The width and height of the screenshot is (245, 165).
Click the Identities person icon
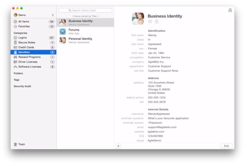(x=15, y=52)
